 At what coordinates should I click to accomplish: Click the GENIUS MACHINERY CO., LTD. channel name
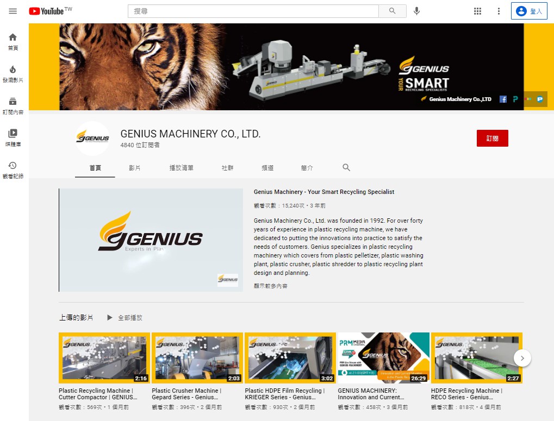(190, 134)
